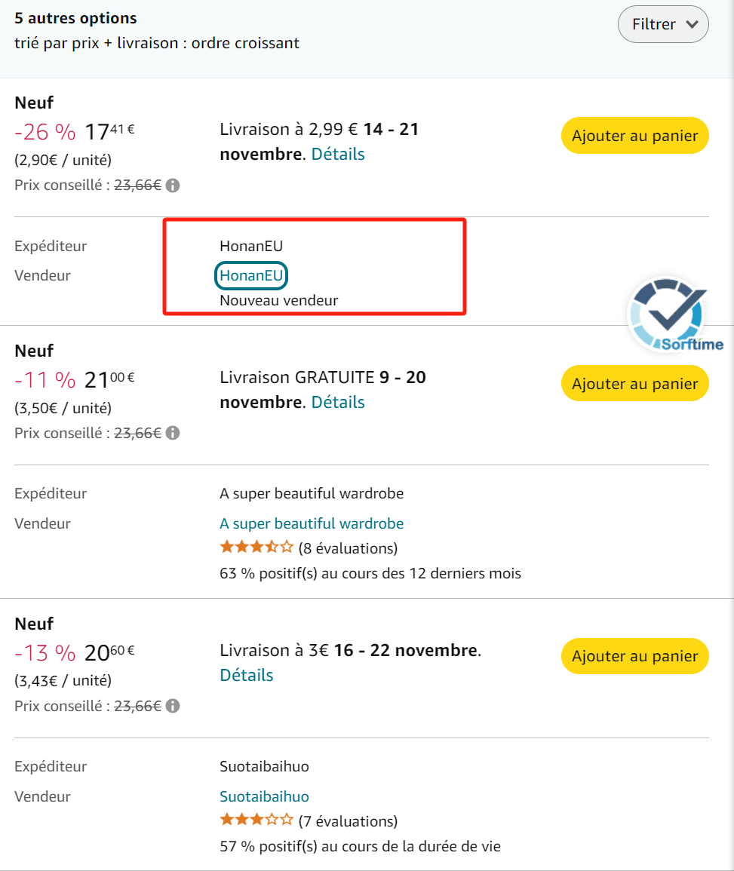Open A super beautiful wardrobe seller link

(x=312, y=523)
